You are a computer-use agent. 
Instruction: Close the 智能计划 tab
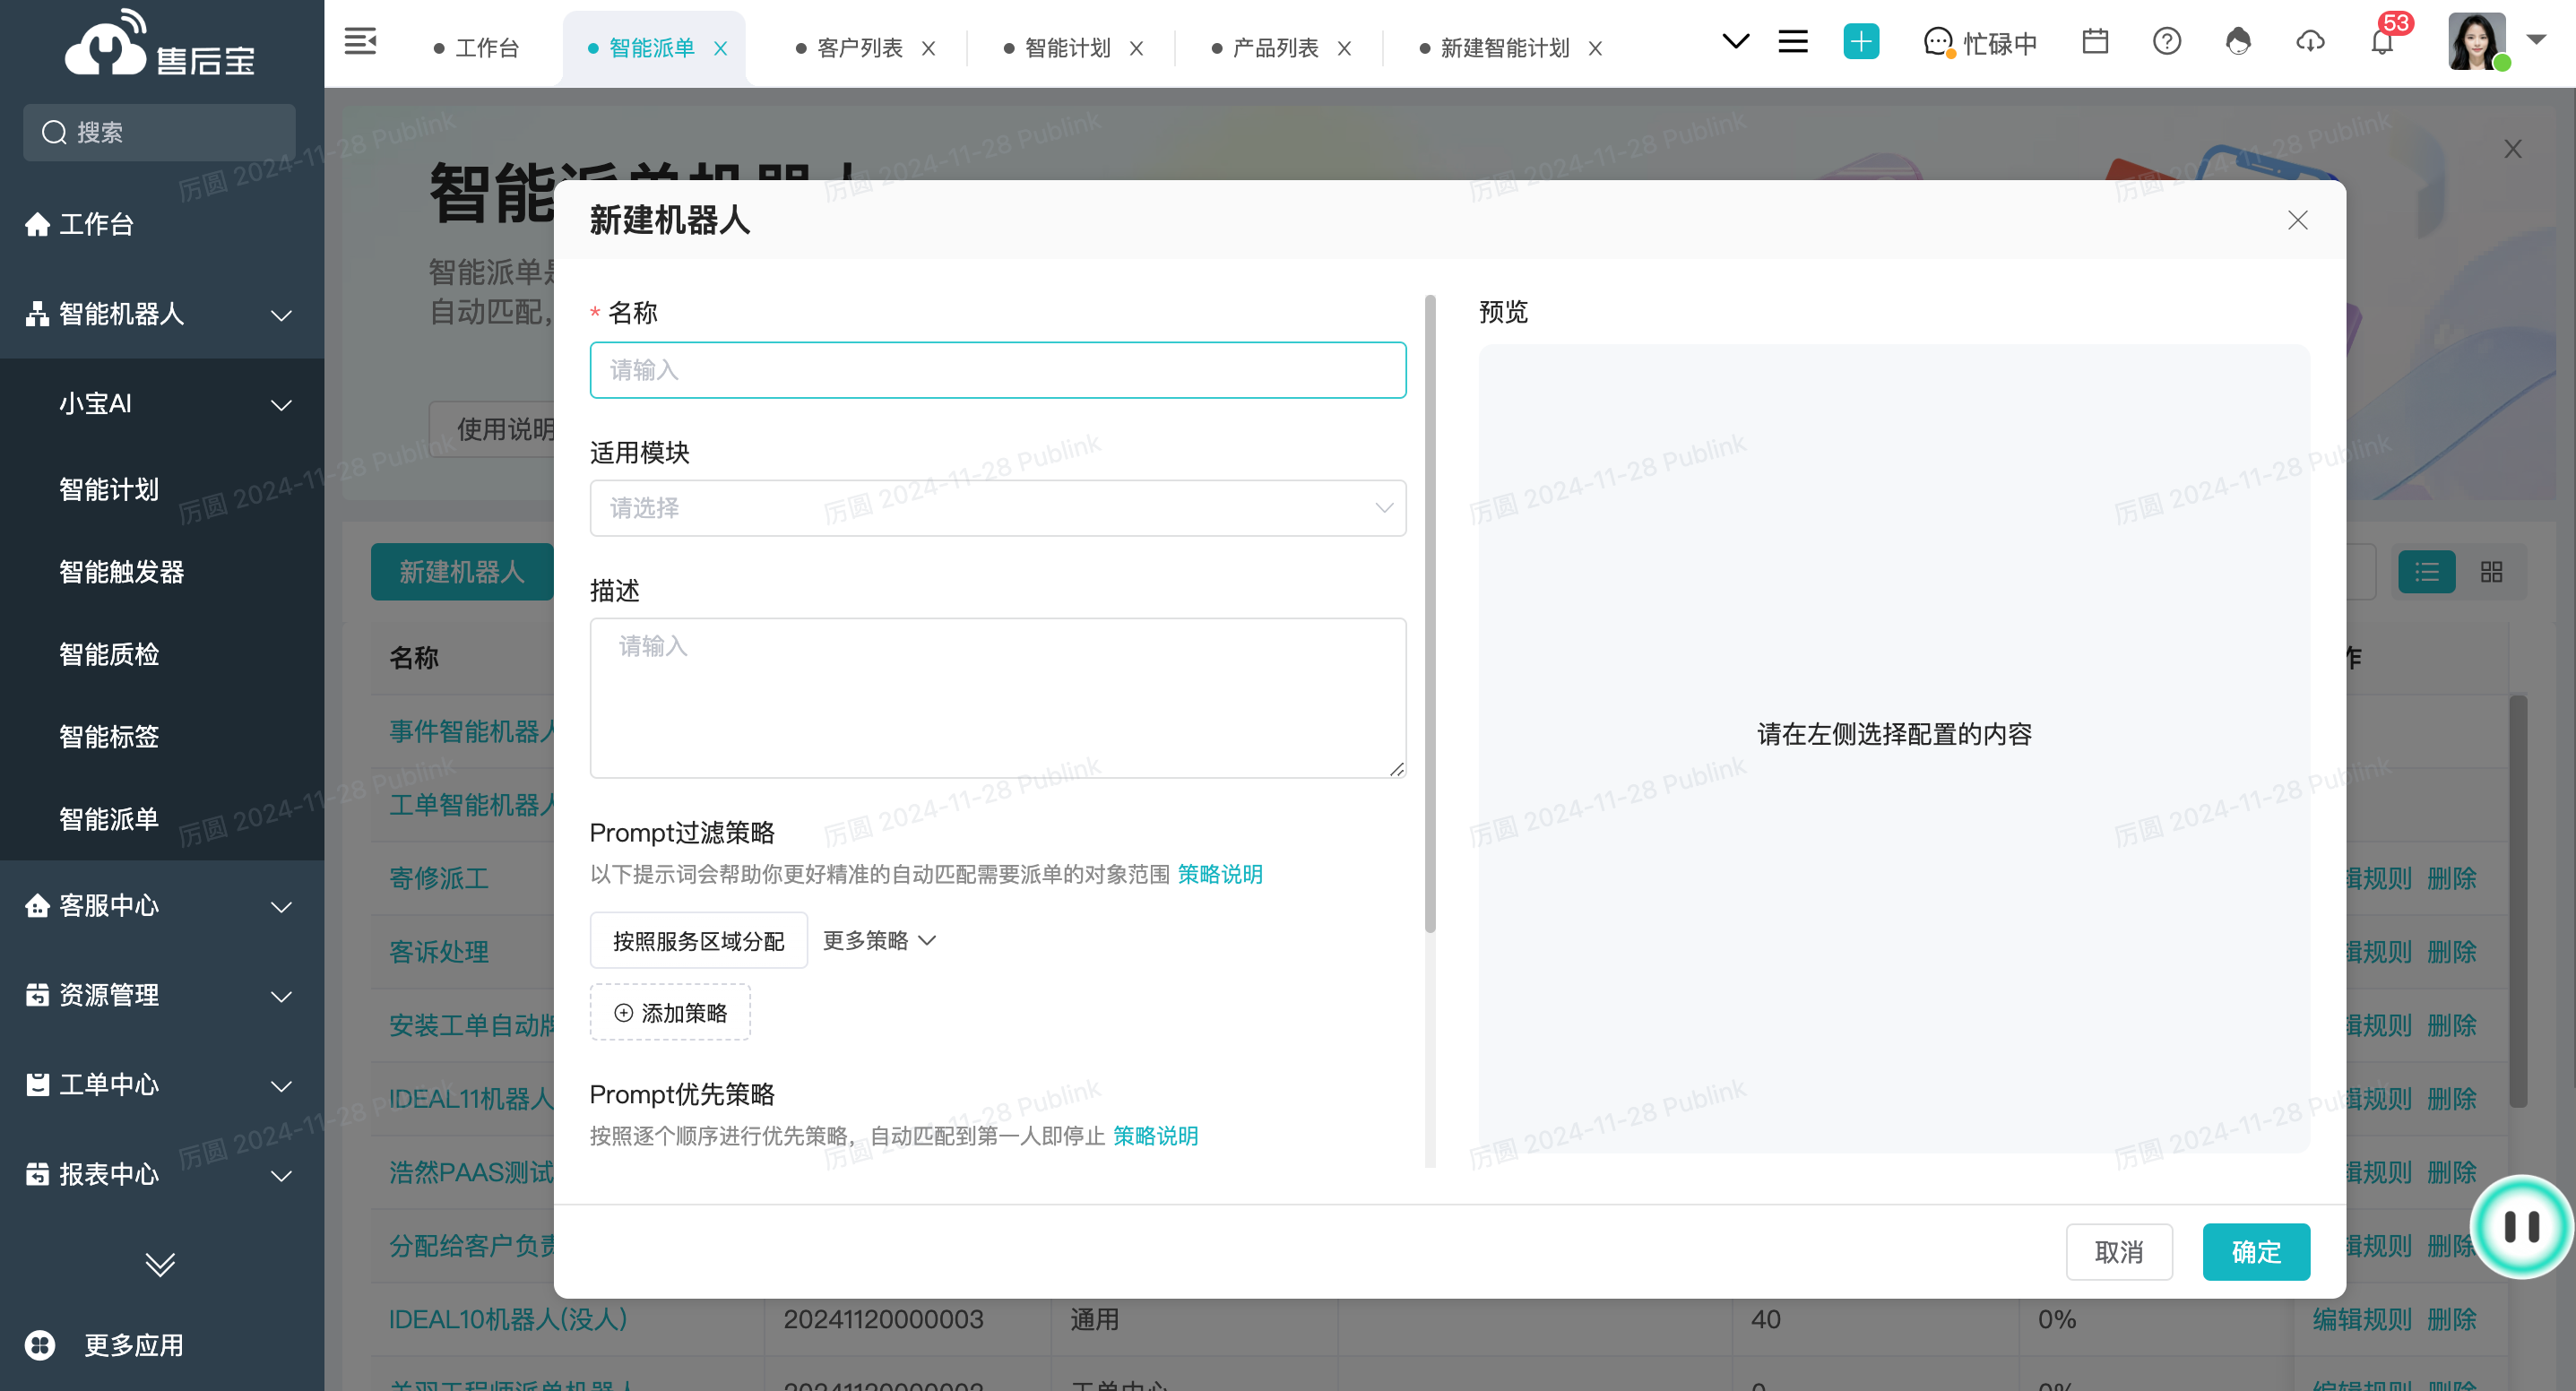(1136, 48)
